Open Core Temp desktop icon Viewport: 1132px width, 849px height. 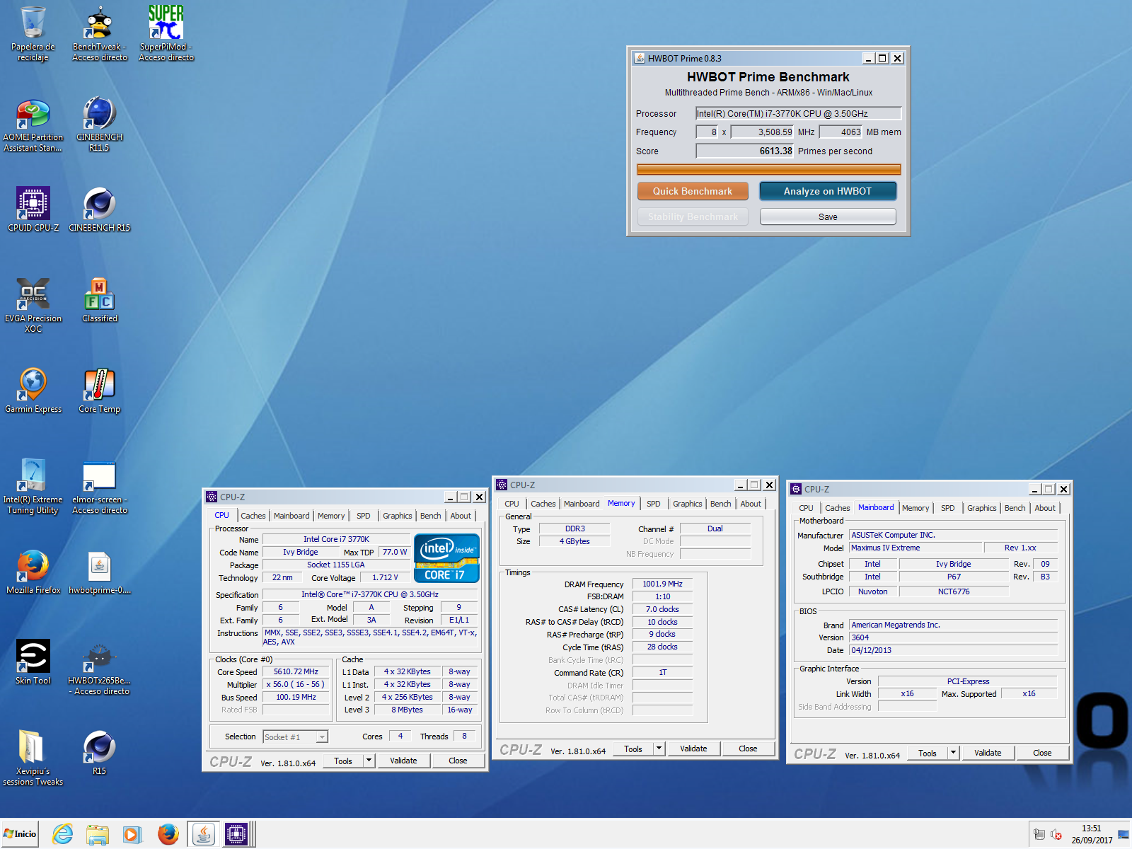tap(99, 391)
